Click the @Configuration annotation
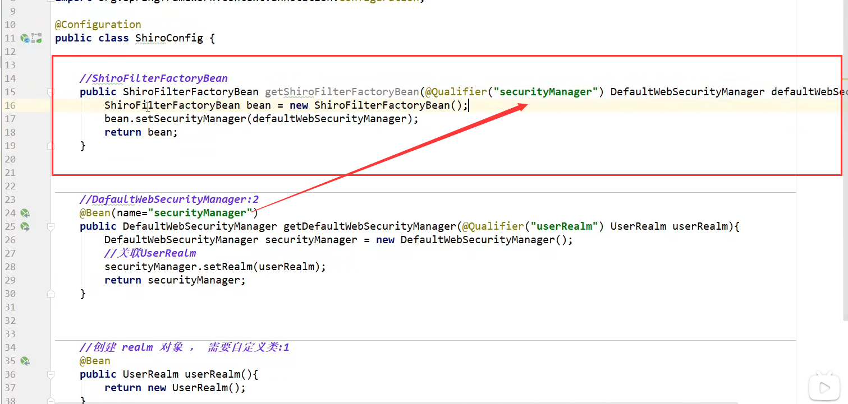848x404 pixels. coord(98,25)
